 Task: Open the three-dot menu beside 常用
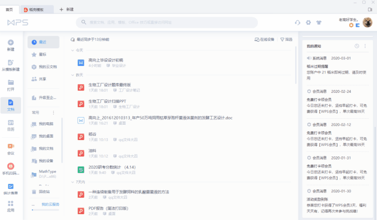tap(53, 112)
